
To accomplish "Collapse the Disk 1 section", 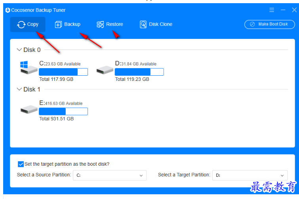I will click(x=19, y=89).
